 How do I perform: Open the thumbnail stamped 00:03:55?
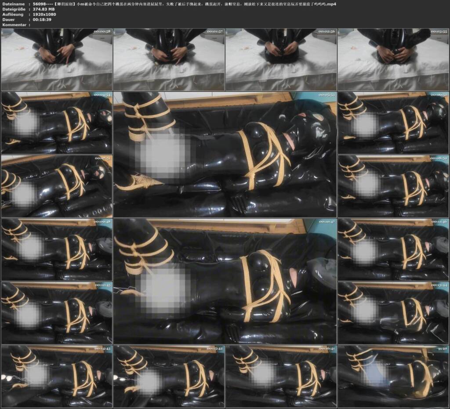[x=393, y=59]
